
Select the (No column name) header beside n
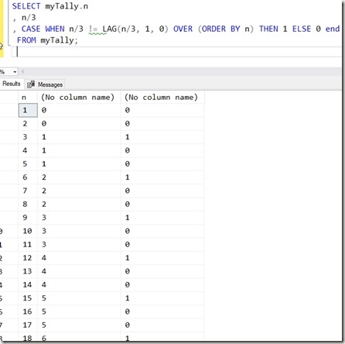[79, 97]
